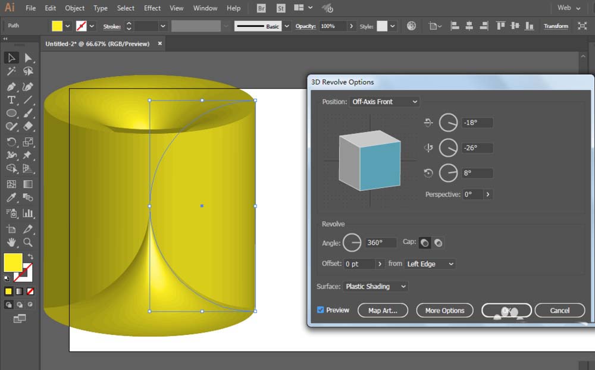Switch to Draw Inside mode
This screenshot has height=370, width=595.
(x=30, y=305)
